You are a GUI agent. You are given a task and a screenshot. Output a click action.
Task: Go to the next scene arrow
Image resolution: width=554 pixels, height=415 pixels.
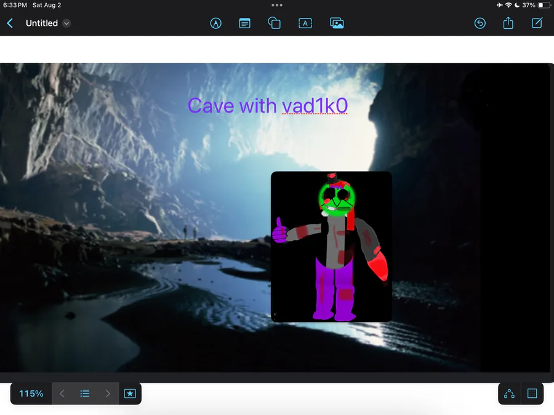(108, 393)
